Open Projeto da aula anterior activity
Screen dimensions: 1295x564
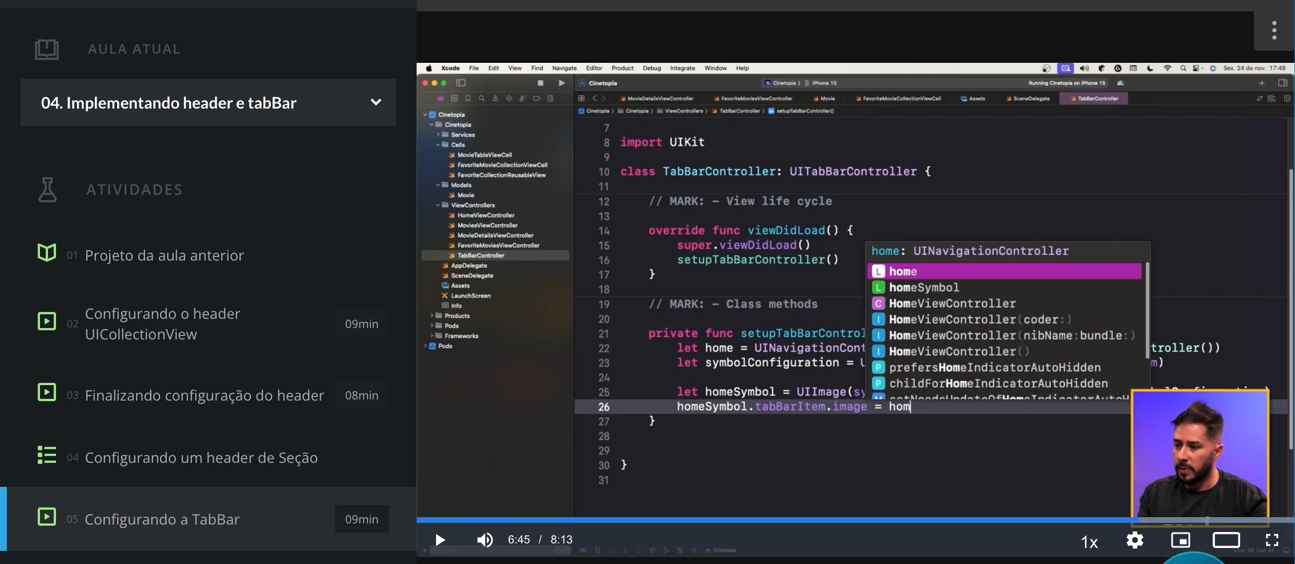(x=164, y=255)
